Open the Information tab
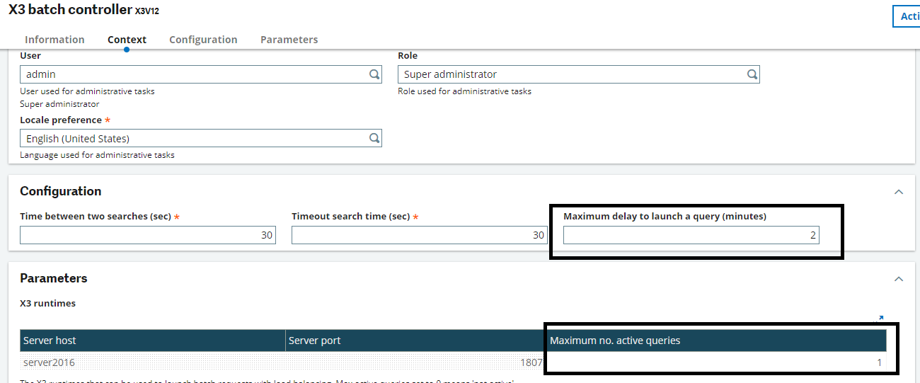Image resolution: width=920 pixels, height=383 pixels. click(x=54, y=40)
